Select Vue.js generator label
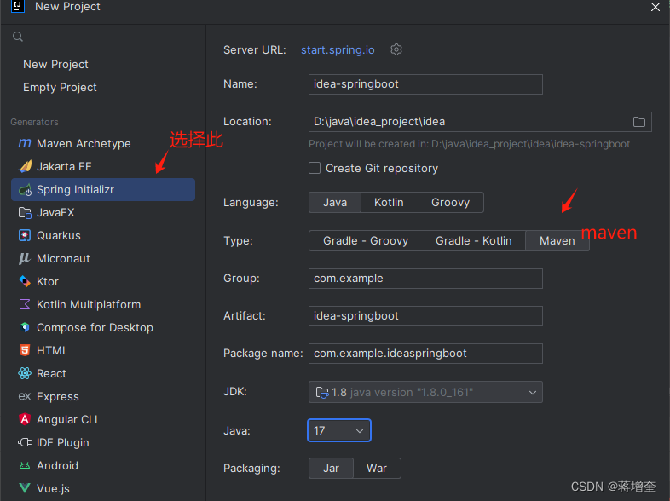The image size is (670, 501). (x=53, y=488)
